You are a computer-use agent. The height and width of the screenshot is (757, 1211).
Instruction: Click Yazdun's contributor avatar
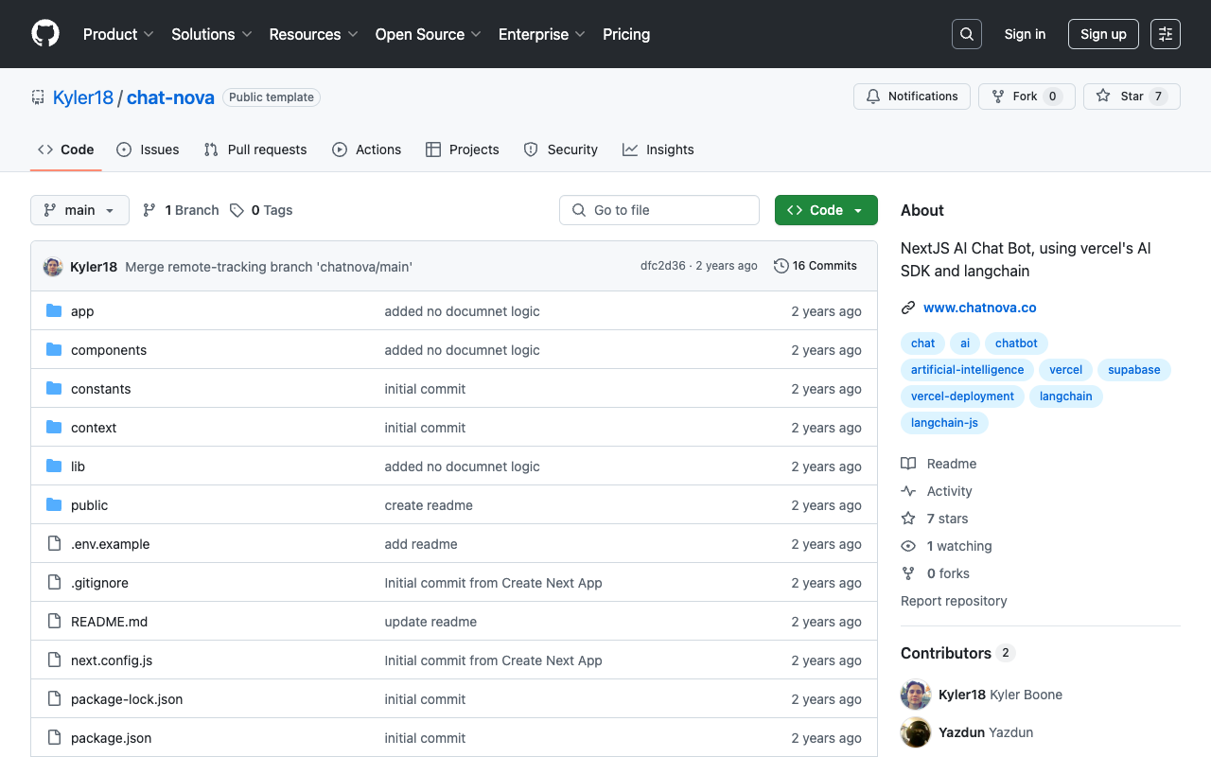(x=916, y=732)
